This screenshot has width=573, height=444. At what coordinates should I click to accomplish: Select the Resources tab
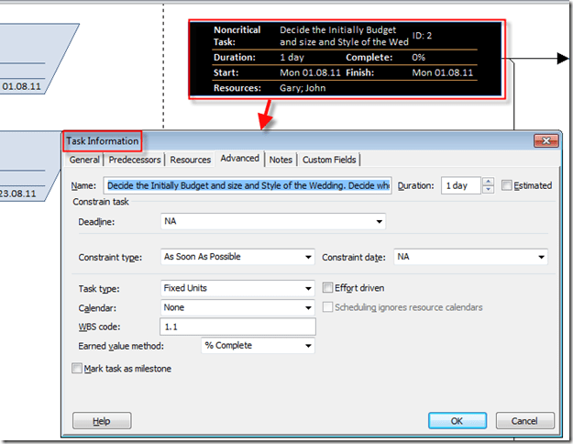(x=191, y=160)
